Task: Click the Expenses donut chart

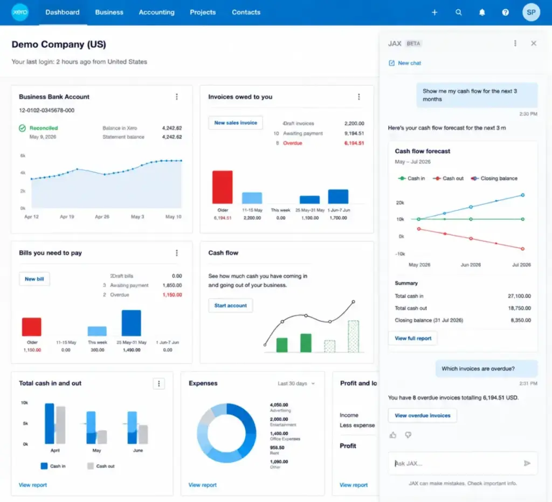Action: pos(226,433)
